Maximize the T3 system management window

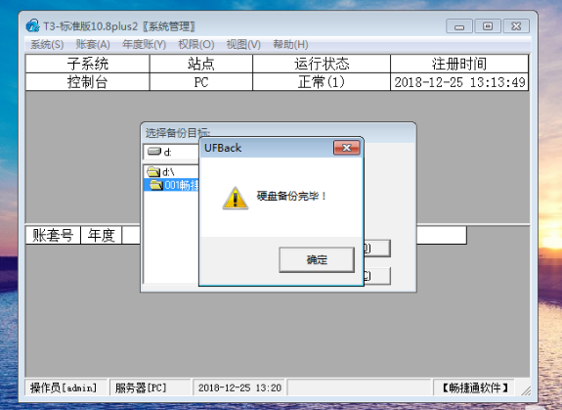[x=488, y=26]
